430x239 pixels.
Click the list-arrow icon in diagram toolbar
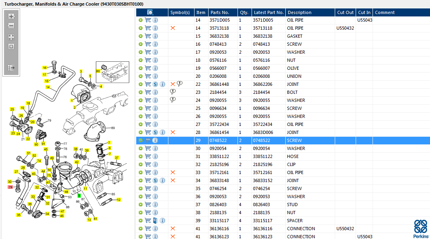click(11, 68)
